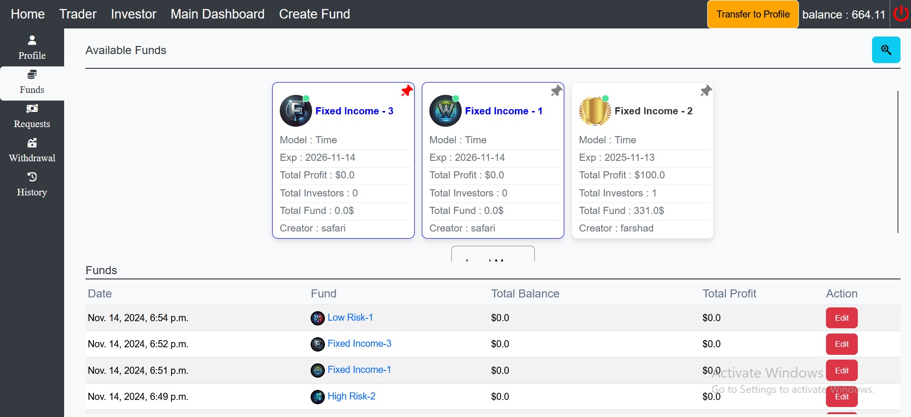Image resolution: width=911 pixels, height=417 pixels.
Task: Open the Profile sidebar icon
Action: click(x=32, y=41)
